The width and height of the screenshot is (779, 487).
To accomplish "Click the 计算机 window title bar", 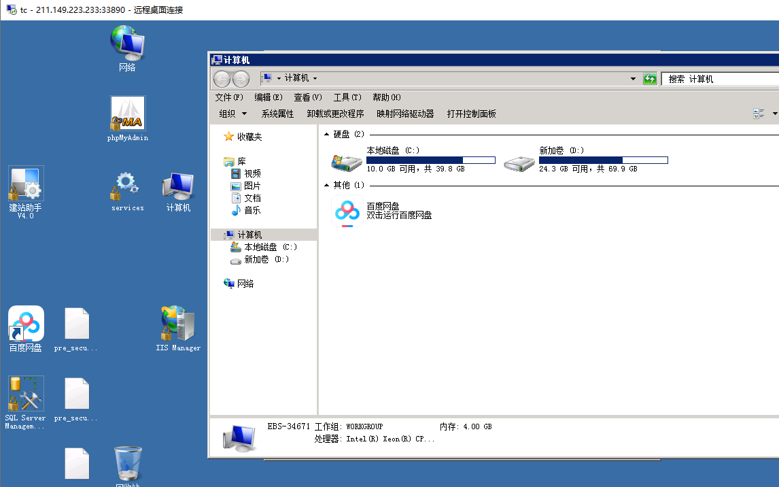I will click(x=494, y=60).
